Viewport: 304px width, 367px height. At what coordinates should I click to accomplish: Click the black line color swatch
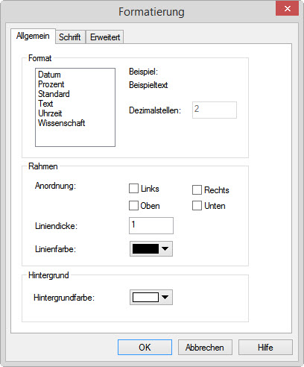[x=145, y=248]
